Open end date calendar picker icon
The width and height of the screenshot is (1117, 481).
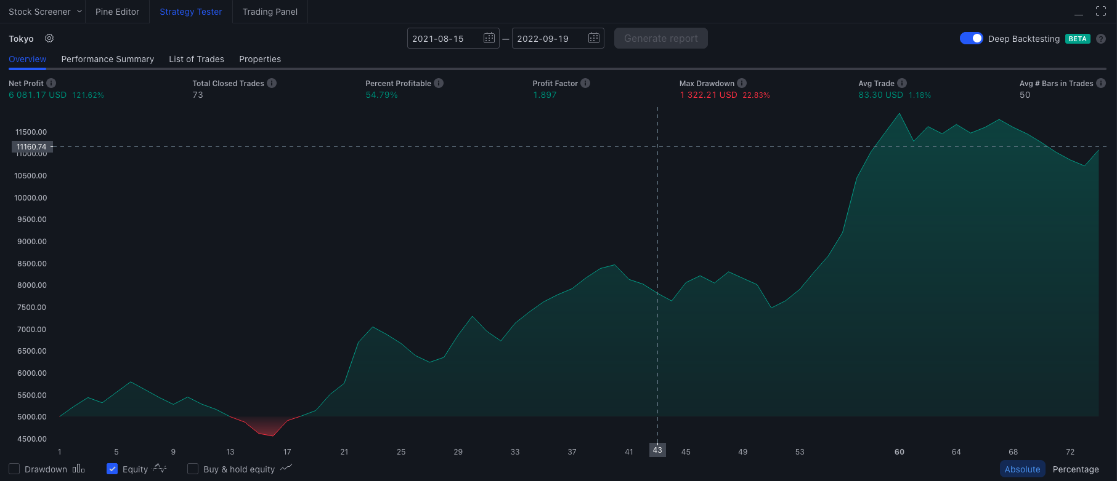(594, 38)
